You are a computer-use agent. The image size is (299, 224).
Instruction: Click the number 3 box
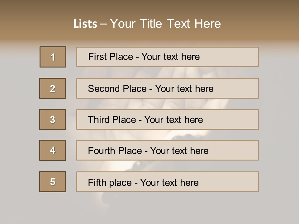pos(53,119)
